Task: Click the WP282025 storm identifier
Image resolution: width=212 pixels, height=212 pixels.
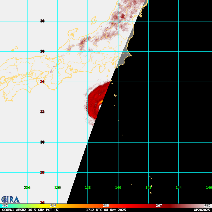Action: 202,210
